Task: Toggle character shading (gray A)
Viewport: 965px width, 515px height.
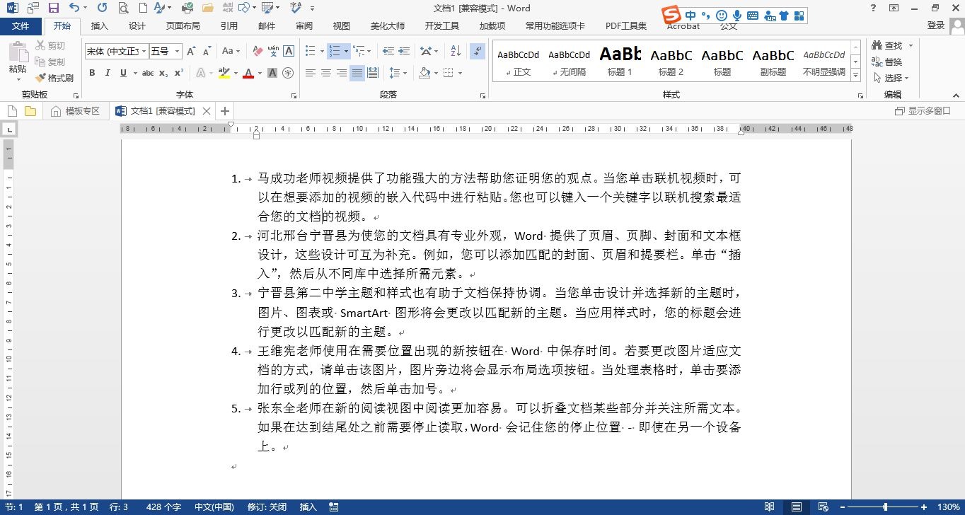Action: click(x=272, y=73)
